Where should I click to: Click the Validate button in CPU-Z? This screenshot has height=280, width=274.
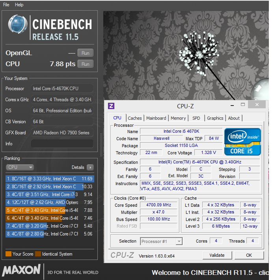[217, 255]
